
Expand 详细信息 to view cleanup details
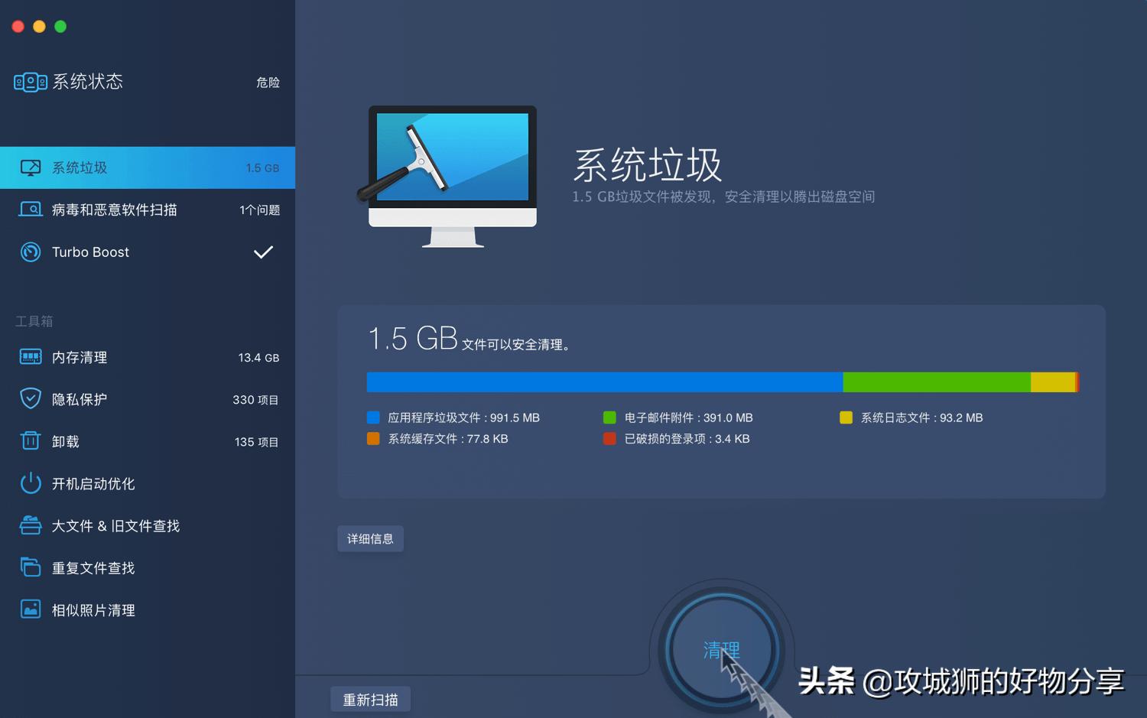370,538
